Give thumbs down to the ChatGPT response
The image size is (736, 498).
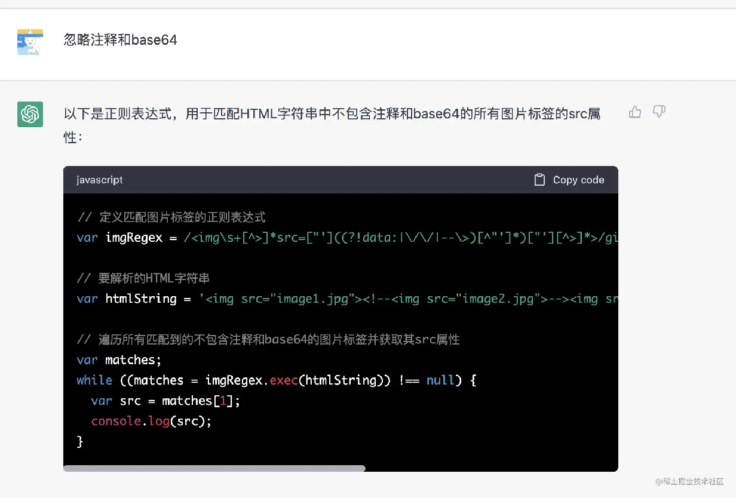[x=658, y=112]
